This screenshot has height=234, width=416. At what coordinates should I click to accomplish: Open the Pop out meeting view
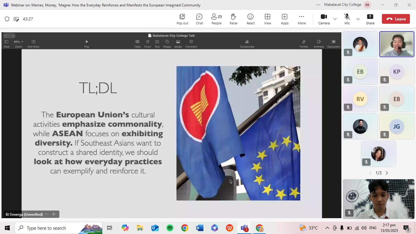182,19
